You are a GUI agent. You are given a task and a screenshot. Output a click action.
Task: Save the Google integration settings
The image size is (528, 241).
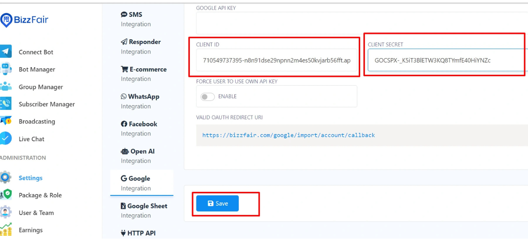(x=217, y=204)
